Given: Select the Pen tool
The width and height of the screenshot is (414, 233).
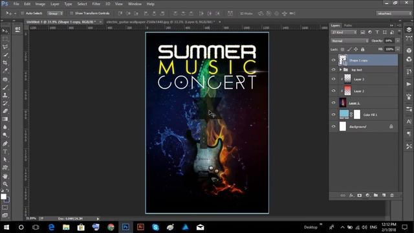Looking at the screenshot, I should 5,144.
